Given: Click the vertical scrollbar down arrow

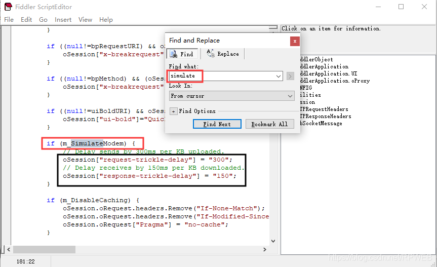Looking at the screenshot, I should click(273, 241).
